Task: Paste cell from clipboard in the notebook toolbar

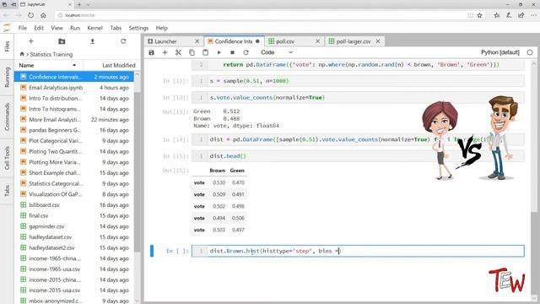Action: 205,52
